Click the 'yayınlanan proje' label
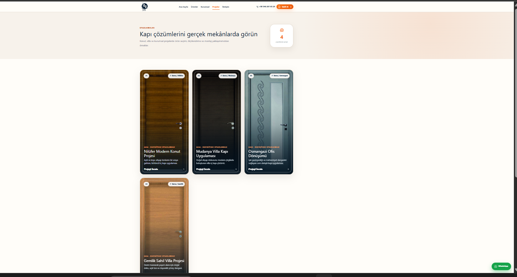517x277 pixels. [282, 42]
